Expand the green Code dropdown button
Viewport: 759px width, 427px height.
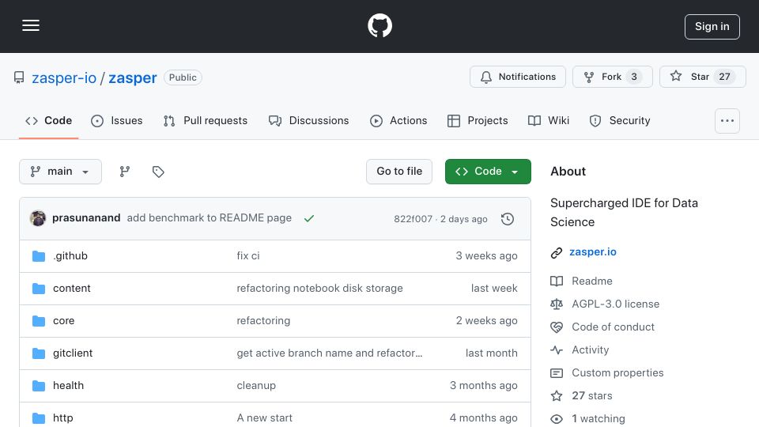(x=488, y=172)
